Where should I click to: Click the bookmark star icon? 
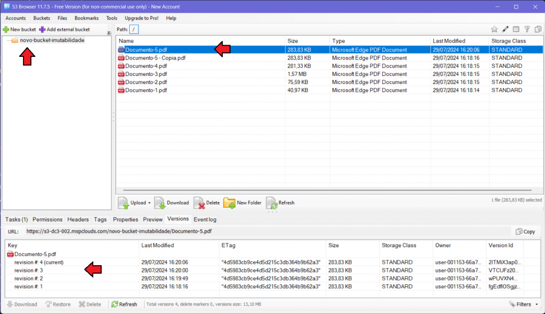(494, 30)
